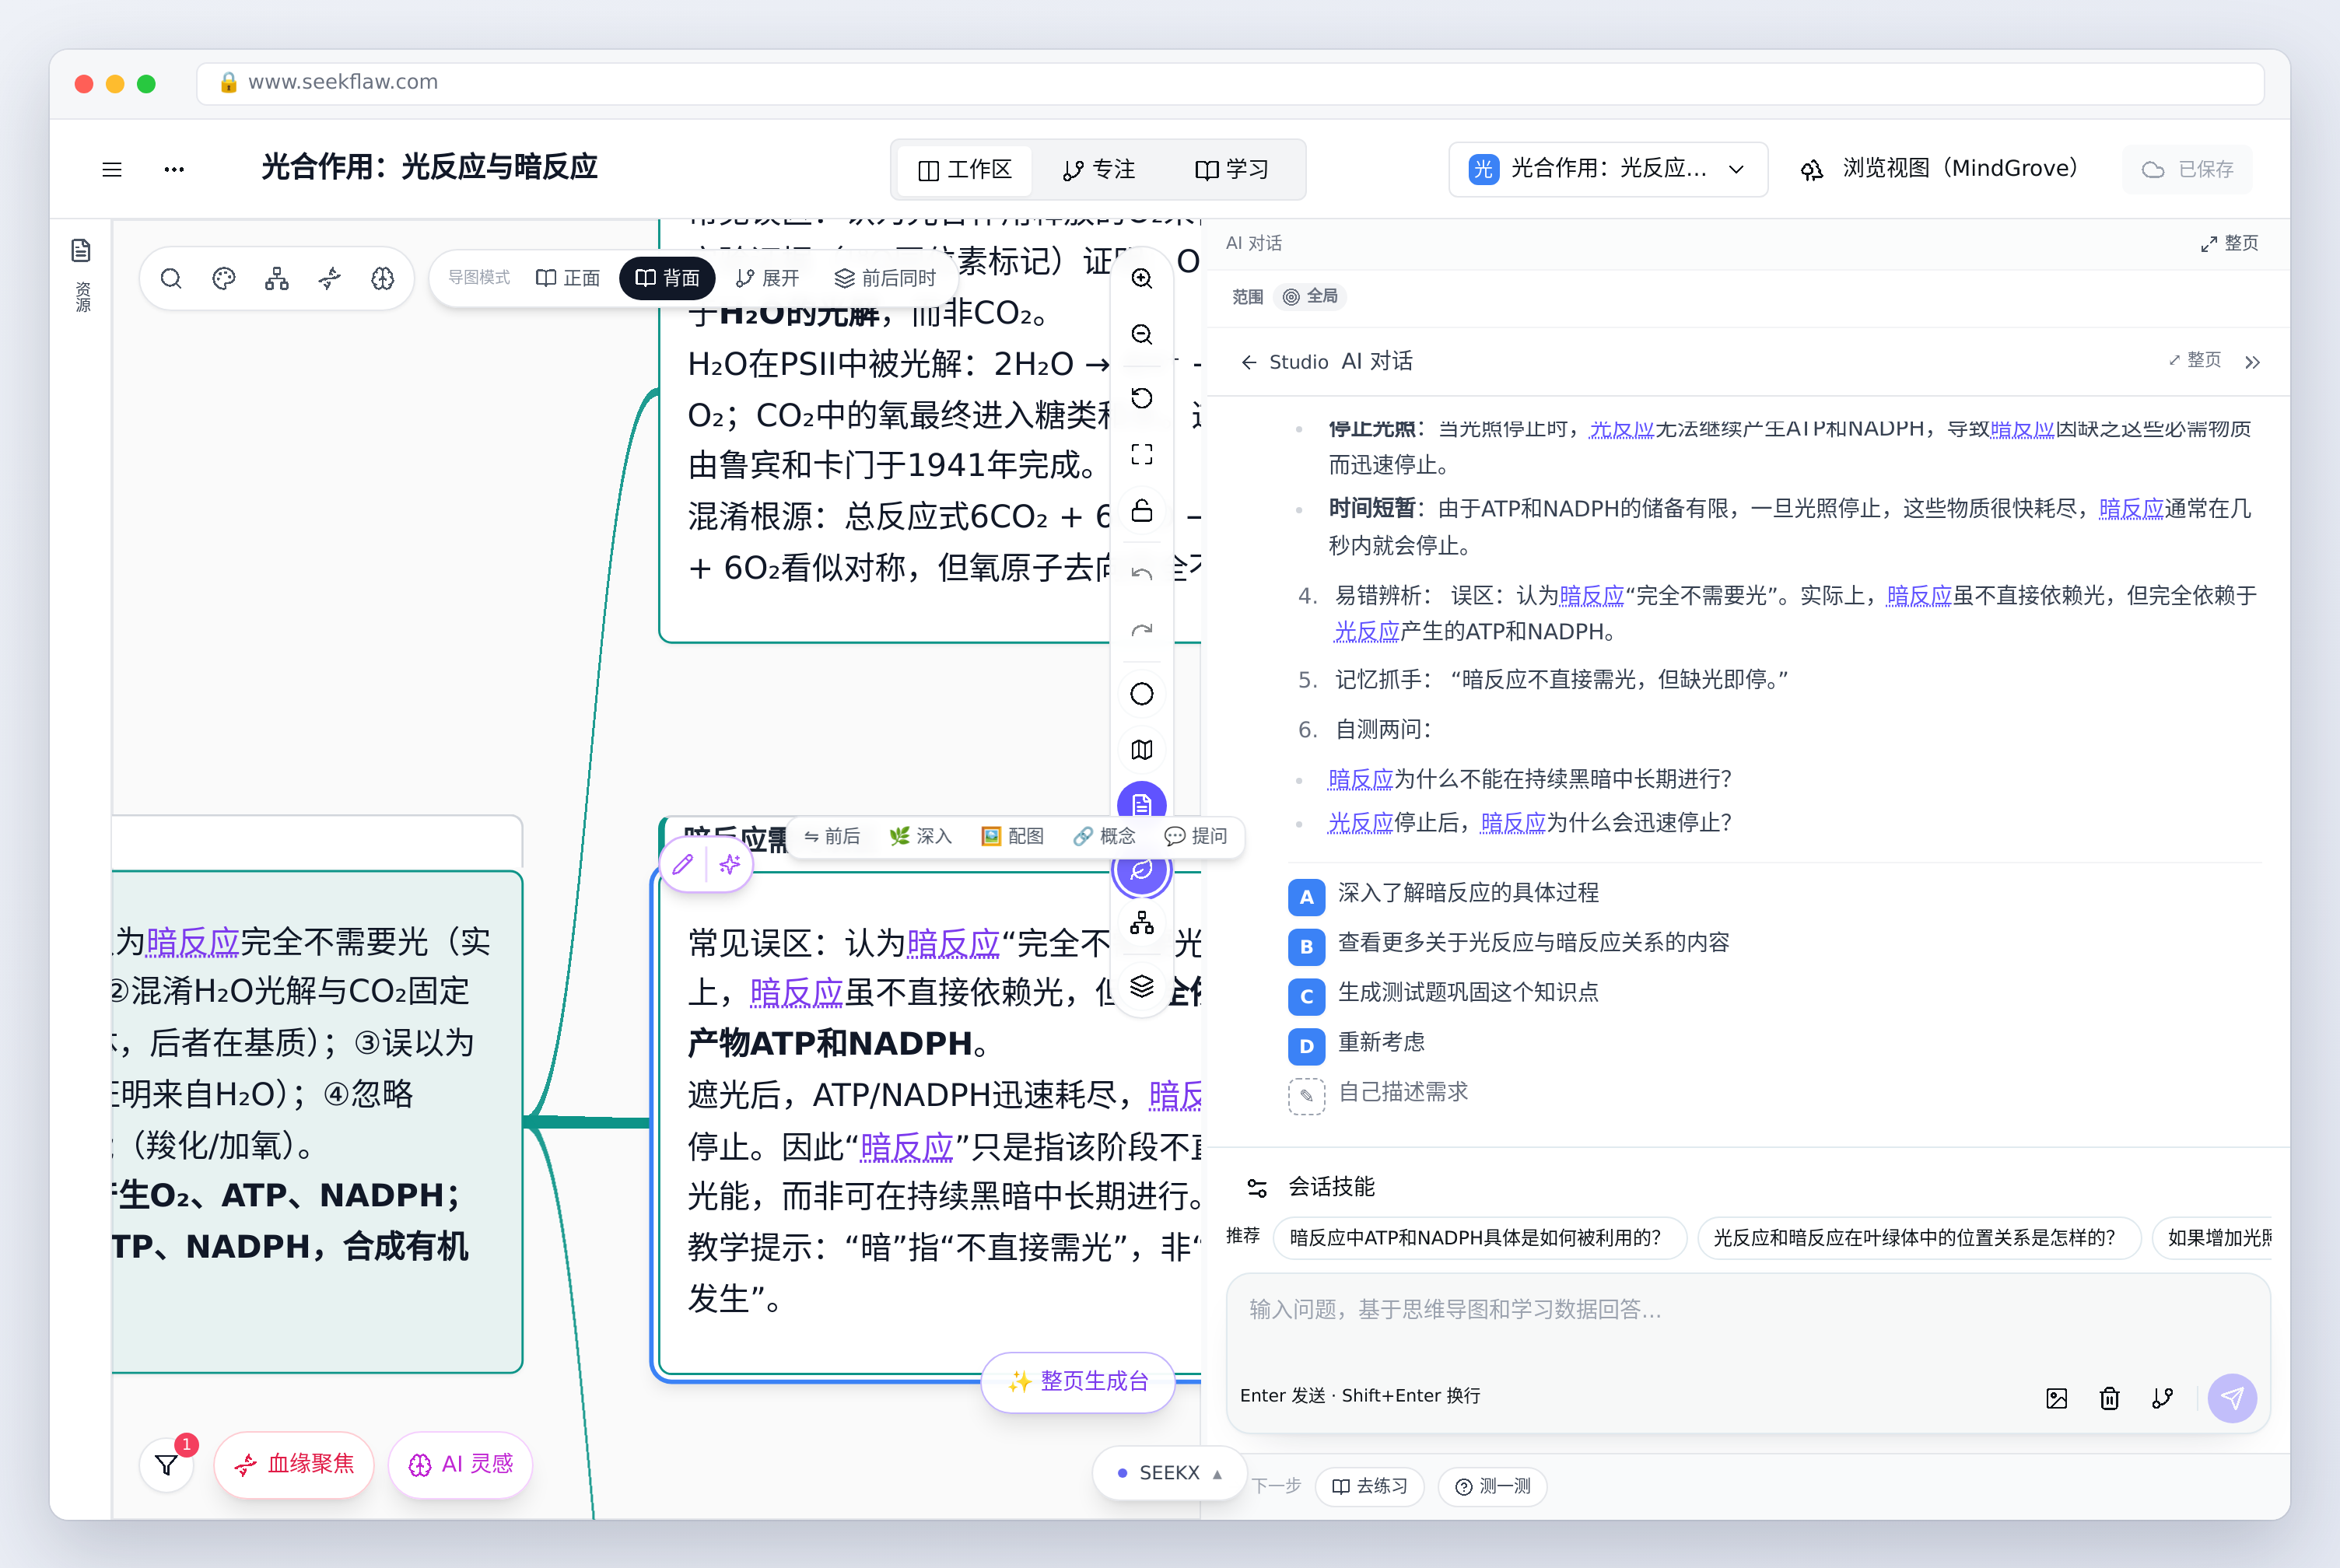Click the lock icon in vertical toolbar
Viewport: 2340px width, 1568px height.
pyautogui.click(x=1142, y=510)
